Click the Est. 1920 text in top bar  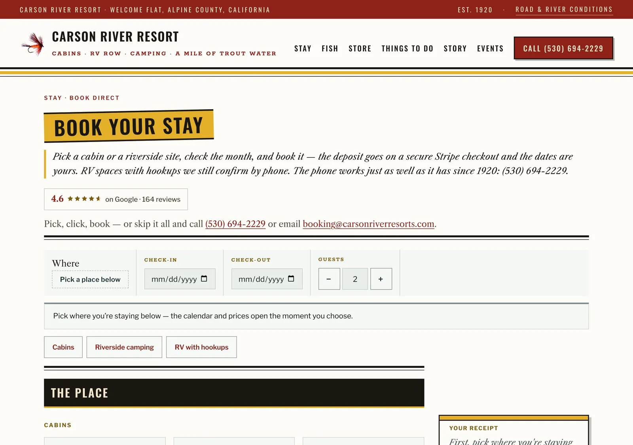(x=475, y=10)
